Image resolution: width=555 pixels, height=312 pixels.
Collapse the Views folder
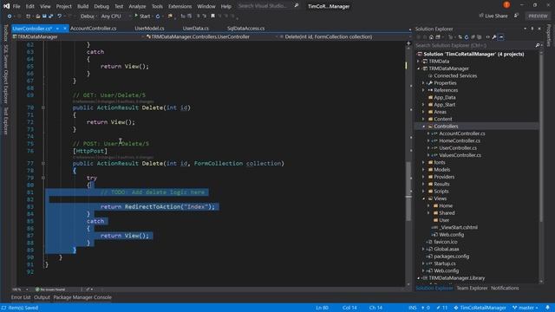(424, 198)
